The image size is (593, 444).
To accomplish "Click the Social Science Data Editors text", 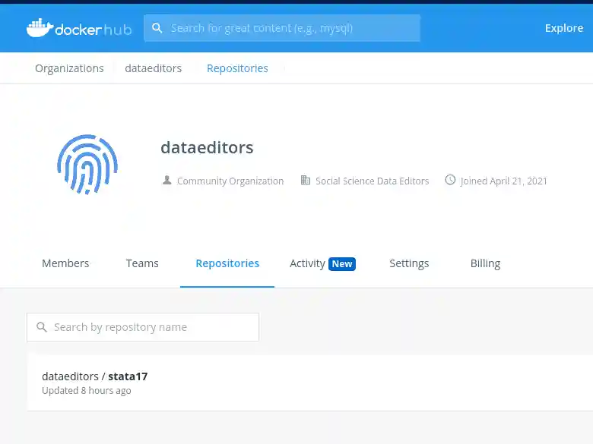I will click(372, 181).
